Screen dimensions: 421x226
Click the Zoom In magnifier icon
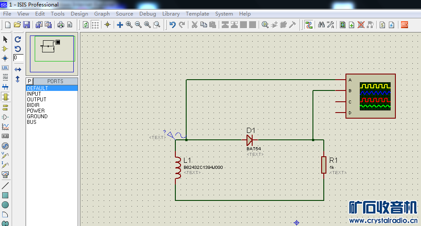pyautogui.click(x=129, y=25)
